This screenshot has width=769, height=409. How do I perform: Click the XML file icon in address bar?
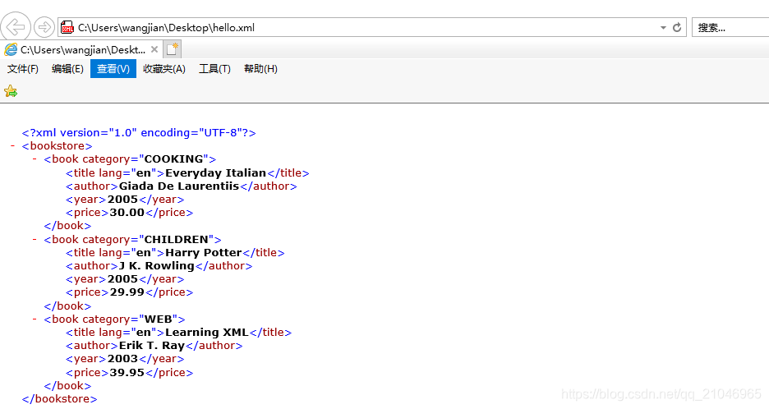click(67, 27)
